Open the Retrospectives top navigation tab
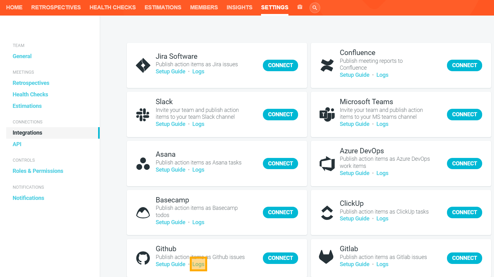Viewport: 494px width, 277px height. coord(56,7)
